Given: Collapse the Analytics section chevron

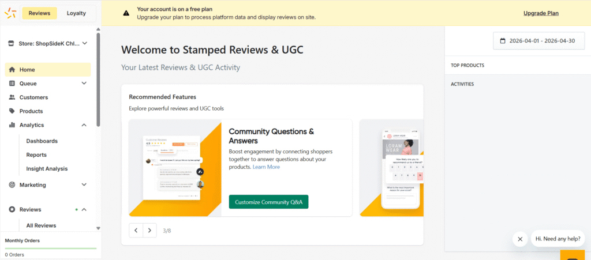Looking at the screenshot, I should (84, 125).
